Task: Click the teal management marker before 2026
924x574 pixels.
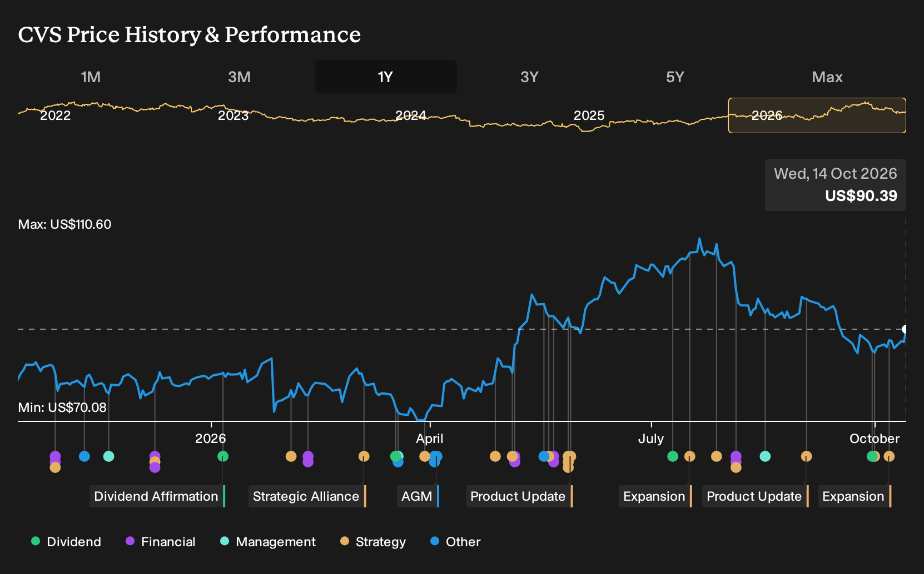Action: 109,456
